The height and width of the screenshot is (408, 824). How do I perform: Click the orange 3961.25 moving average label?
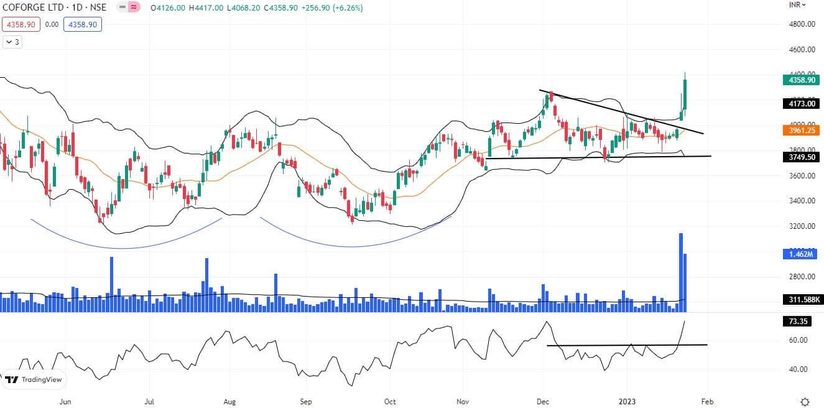point(800,131)
